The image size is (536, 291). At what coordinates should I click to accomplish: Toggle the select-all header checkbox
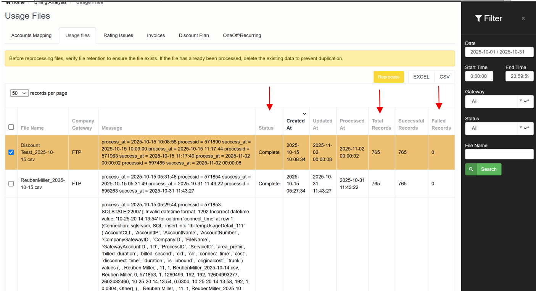tap(11, 127)
